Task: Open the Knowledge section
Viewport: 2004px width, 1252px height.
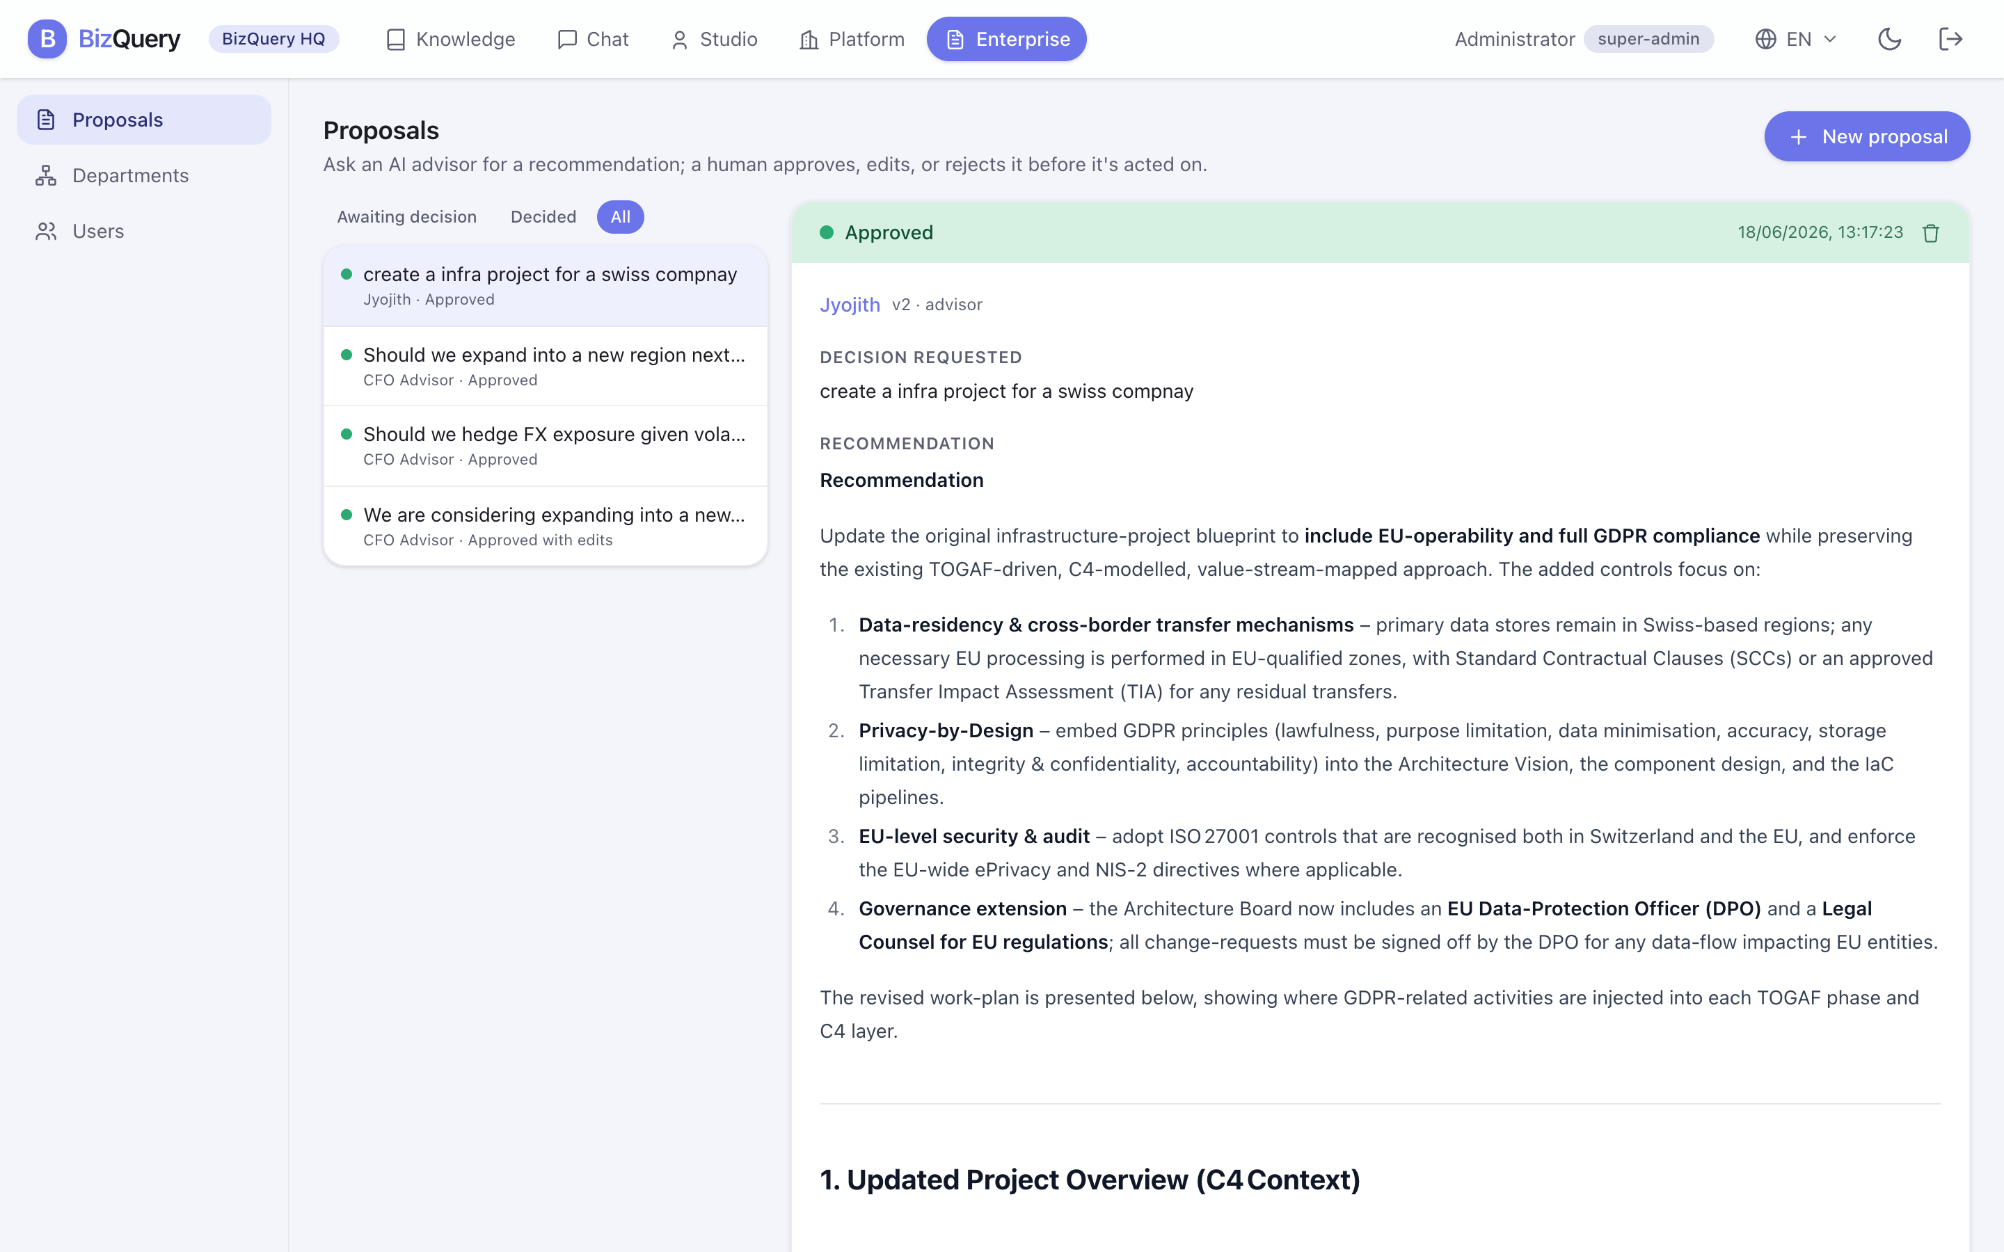Action: tap(450, 39)
